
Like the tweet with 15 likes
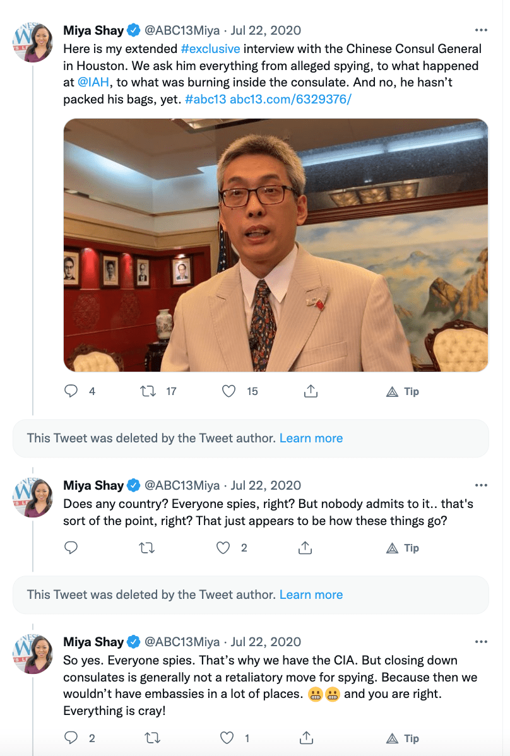229,391
